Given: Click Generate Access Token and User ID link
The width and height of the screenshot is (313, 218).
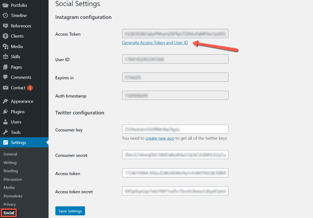Looking at the screenshot, I should point(155,43).
